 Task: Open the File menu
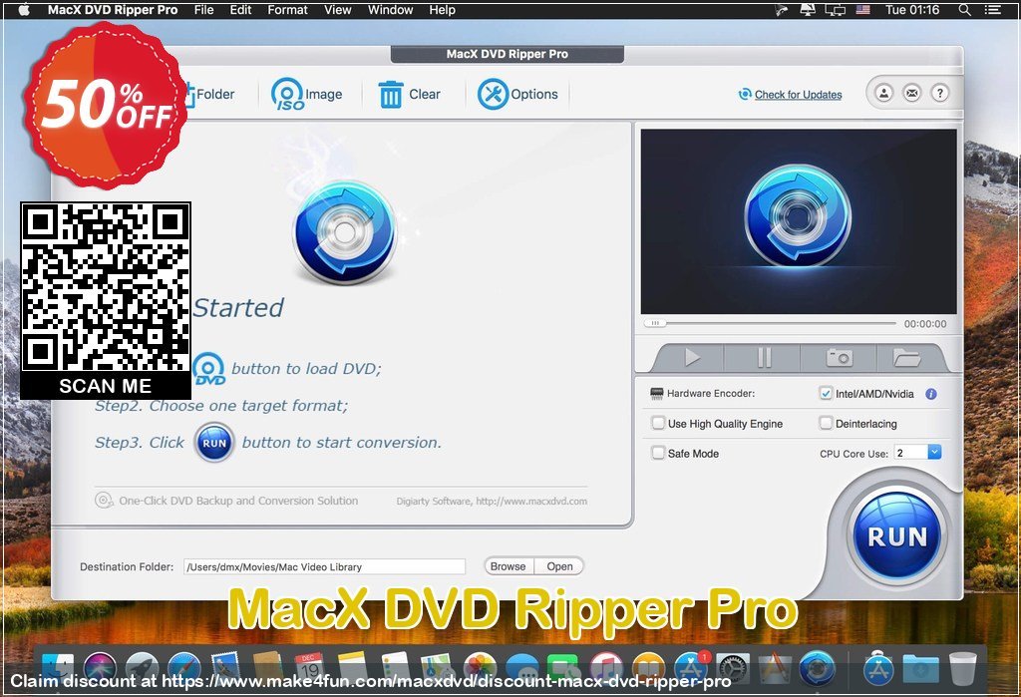(x=203, y=10)
